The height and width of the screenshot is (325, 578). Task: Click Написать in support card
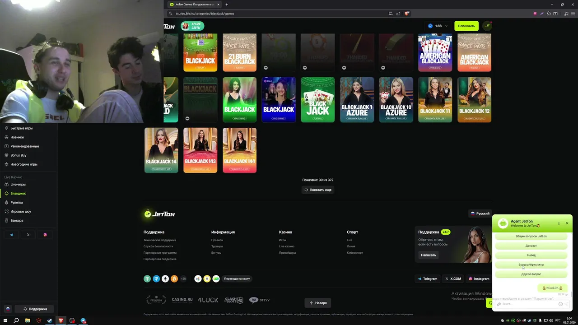pos(429,255)
